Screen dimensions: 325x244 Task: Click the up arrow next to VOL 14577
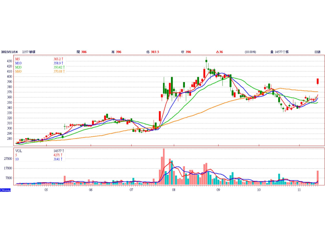[x=63, y=151]
